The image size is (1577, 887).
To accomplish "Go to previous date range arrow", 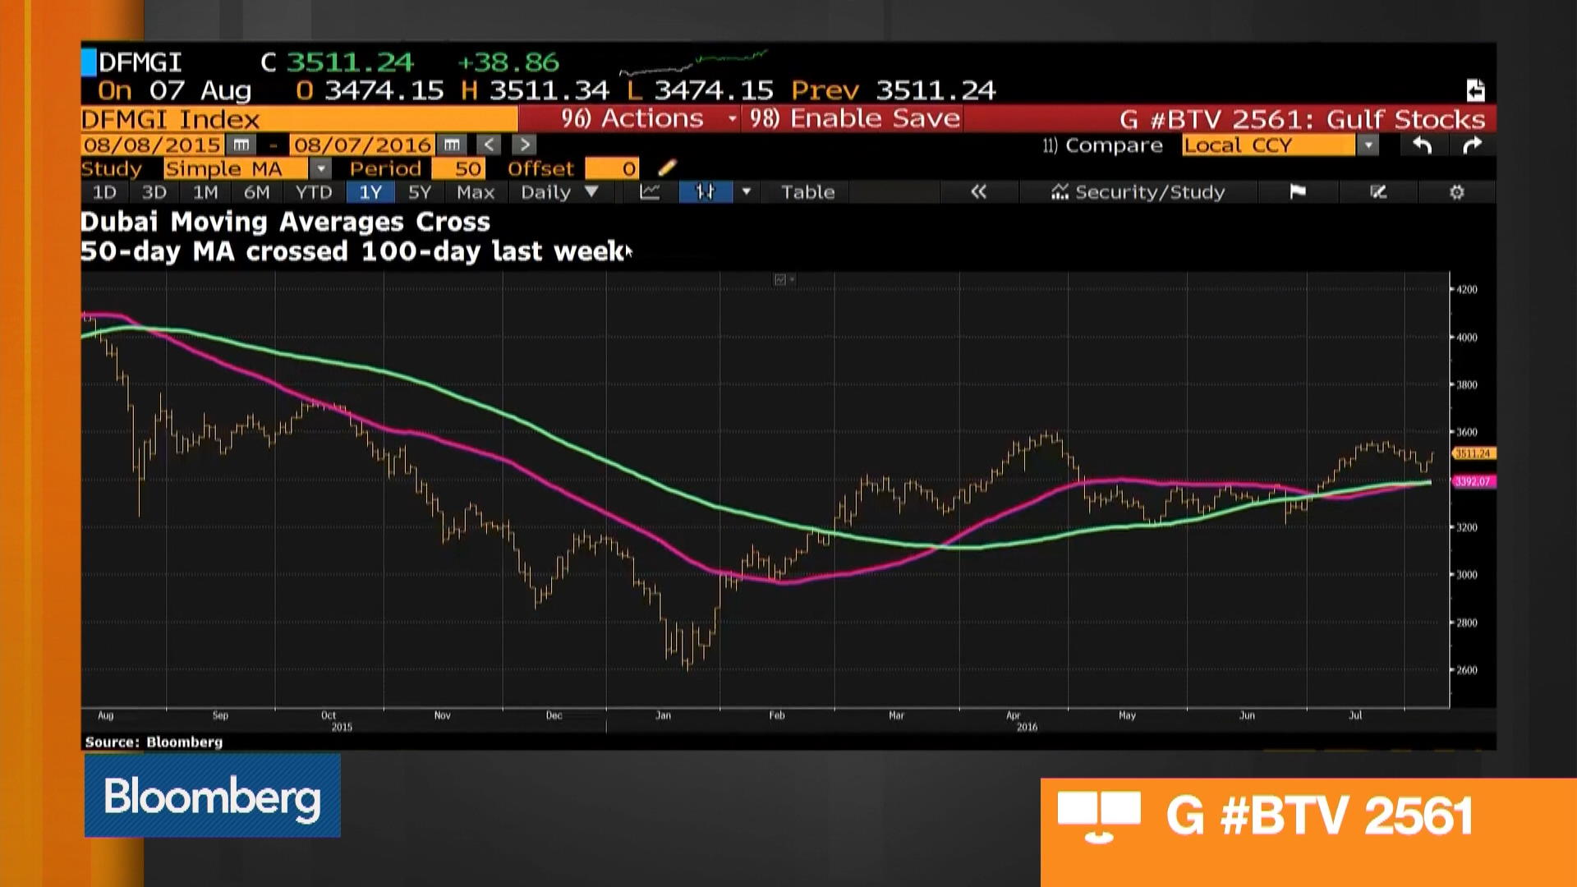I will point(488,145).
